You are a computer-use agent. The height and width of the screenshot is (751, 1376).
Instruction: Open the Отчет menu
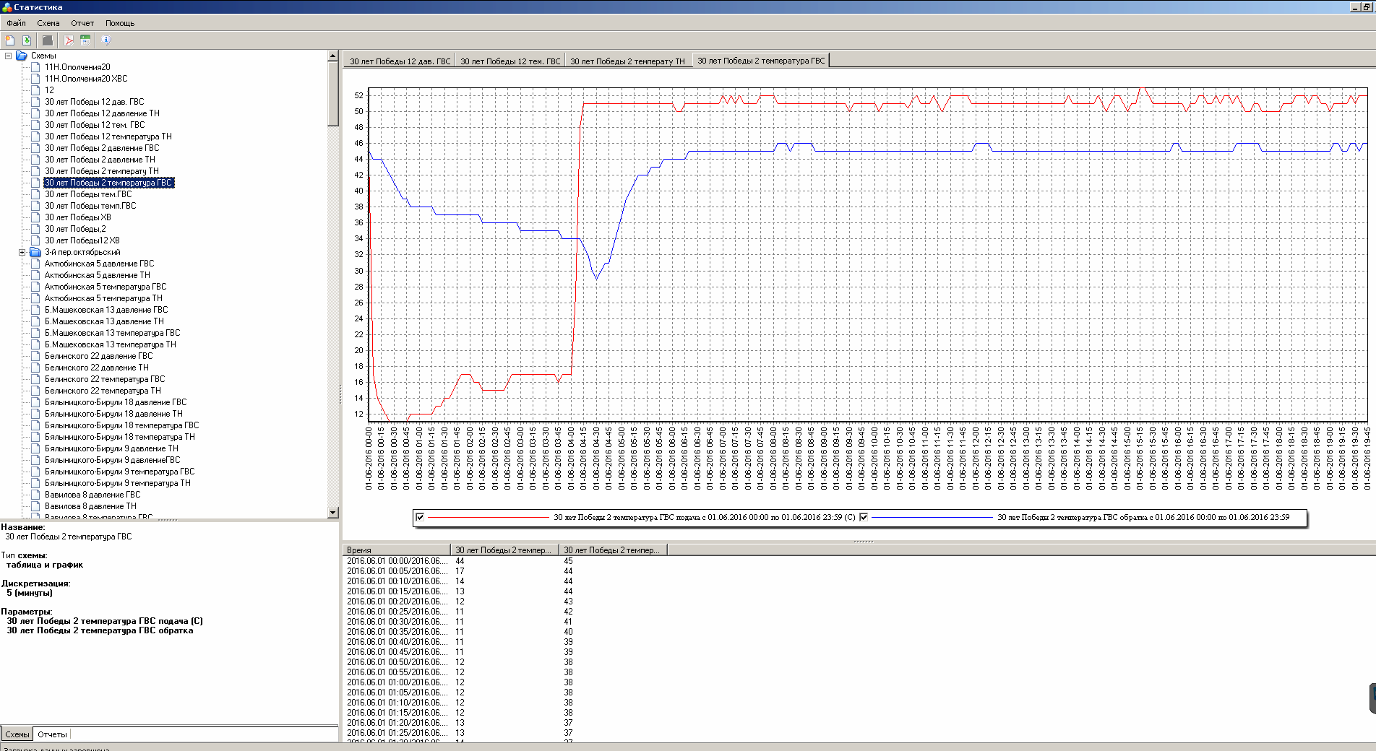[x=82, y=23]
